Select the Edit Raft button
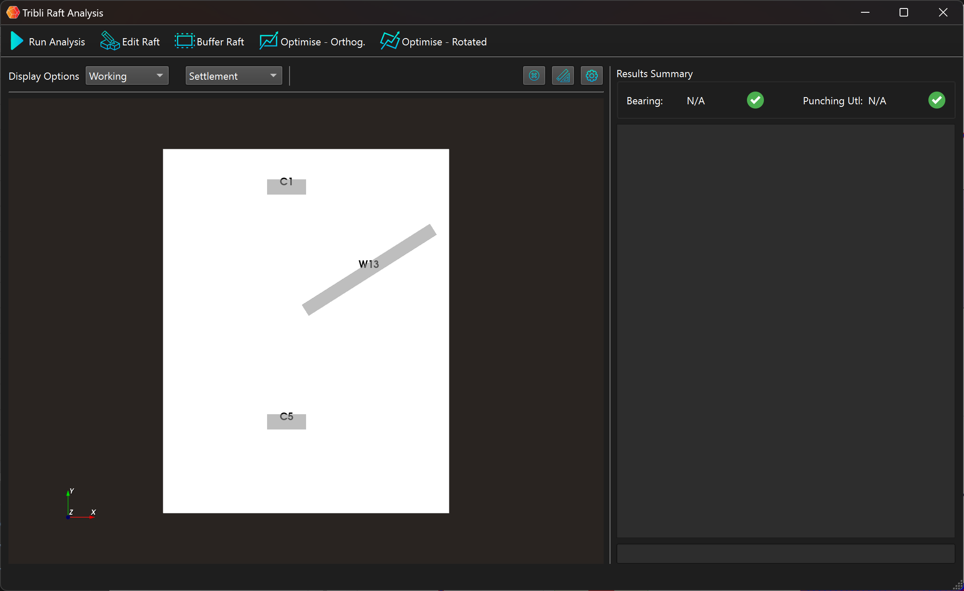This screenshot has height=591, width=964. (x=131, y=41)
